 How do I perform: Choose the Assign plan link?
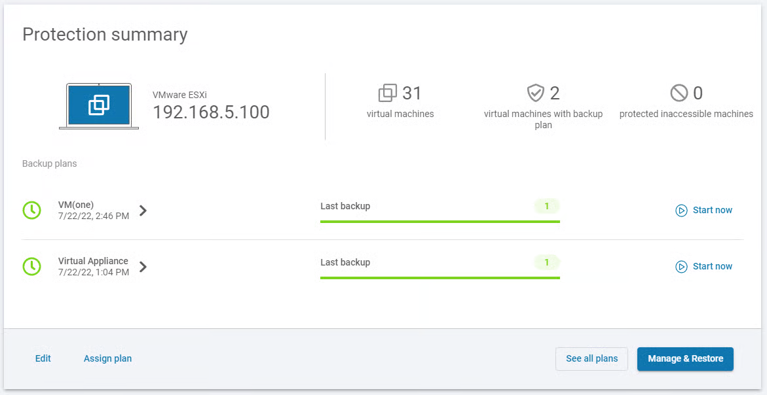[x=107, y=358]
